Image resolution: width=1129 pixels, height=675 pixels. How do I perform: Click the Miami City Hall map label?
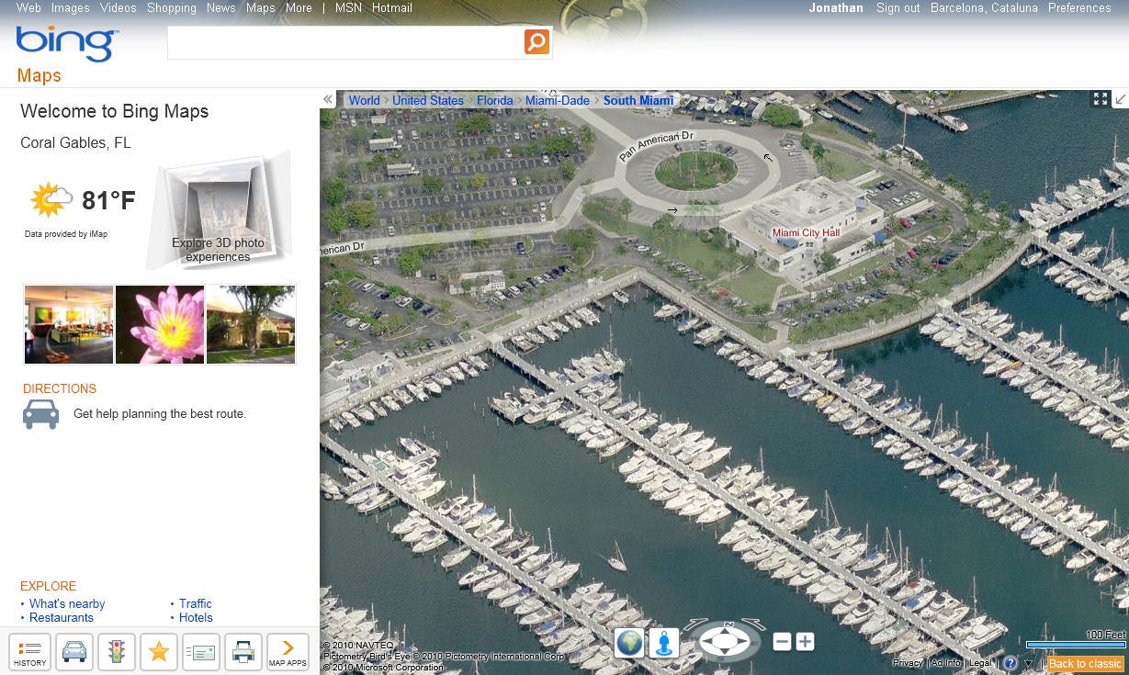[806, 233]
